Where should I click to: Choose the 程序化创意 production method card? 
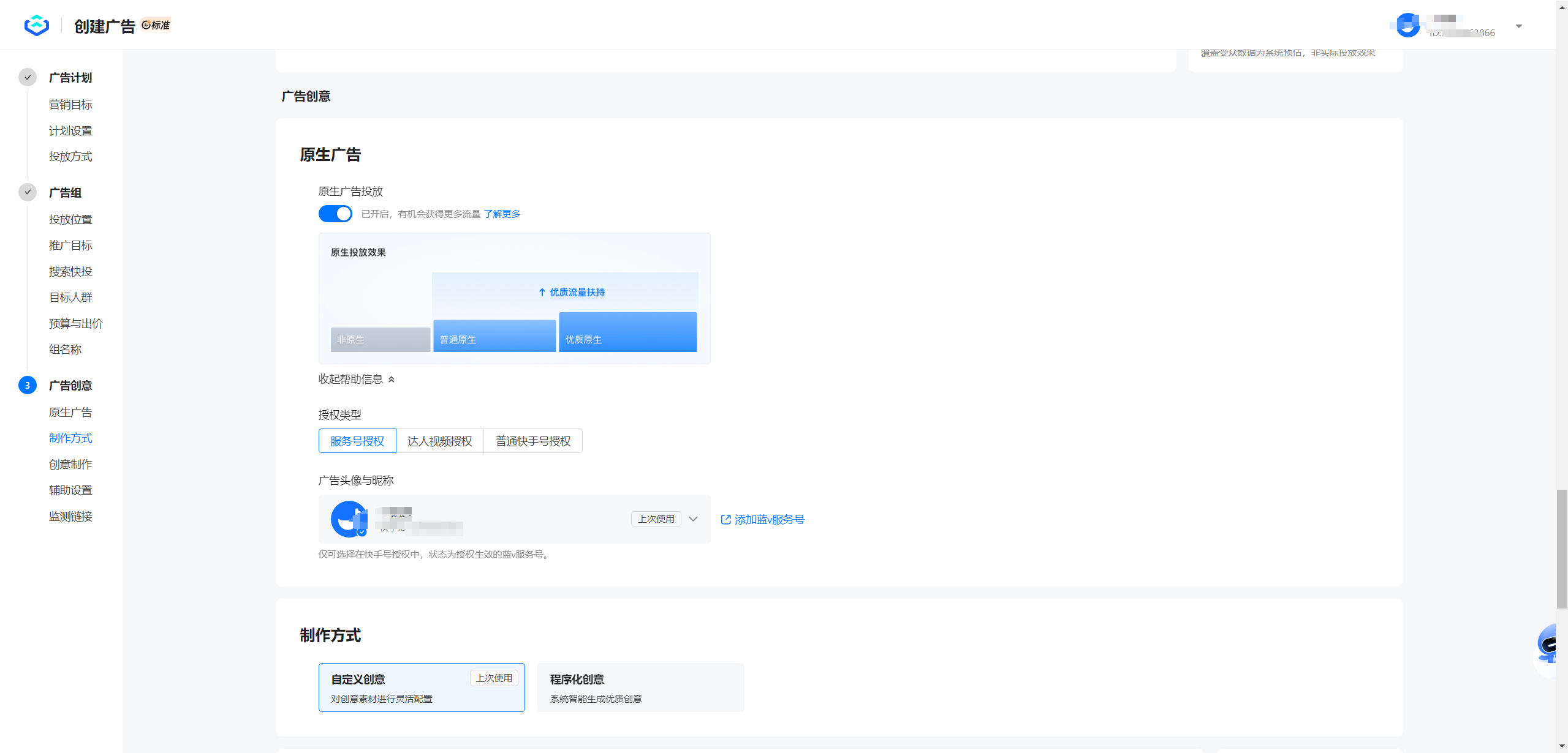tap(640, 687)
